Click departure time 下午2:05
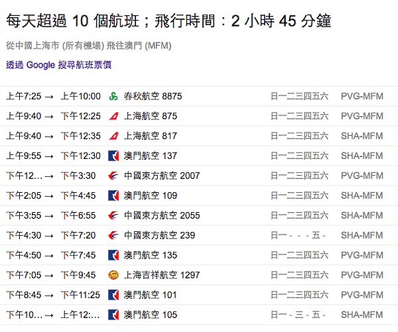The width and height of the screenshot is (398, 332). coord(24,195)
